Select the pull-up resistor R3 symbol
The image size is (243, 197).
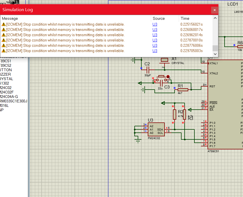pos(184,114)
